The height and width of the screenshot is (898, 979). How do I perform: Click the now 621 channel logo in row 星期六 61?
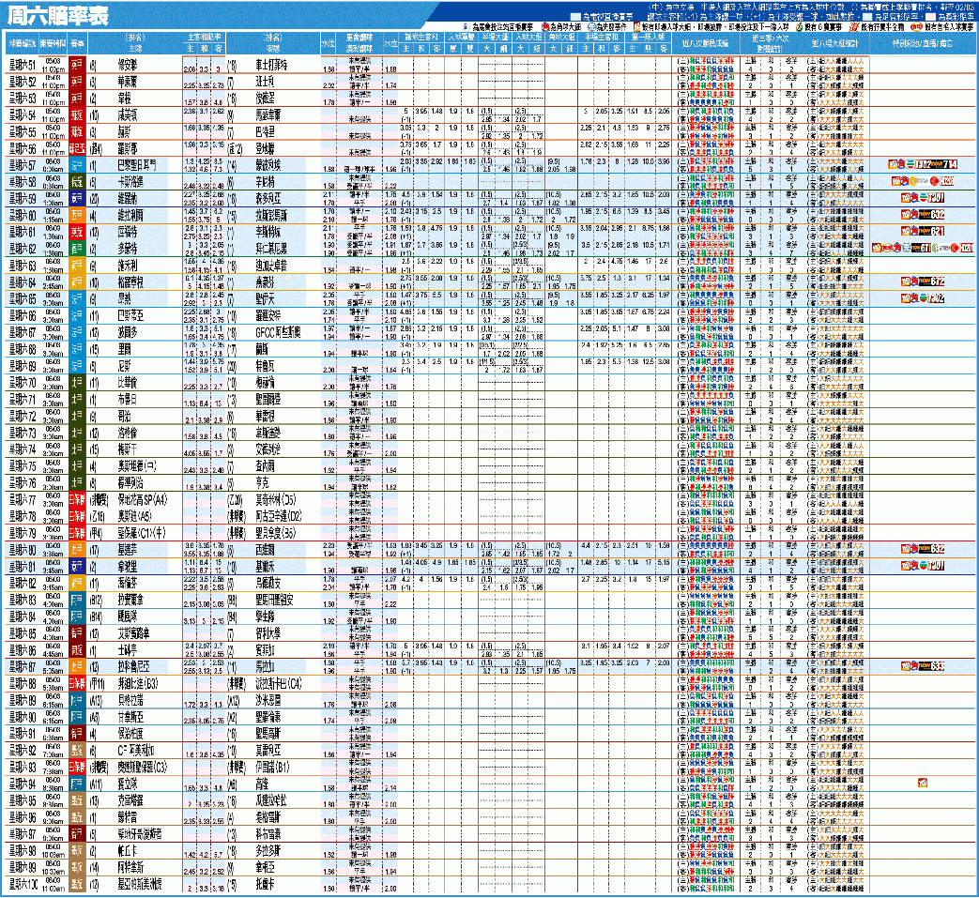[x=931, y=232]
